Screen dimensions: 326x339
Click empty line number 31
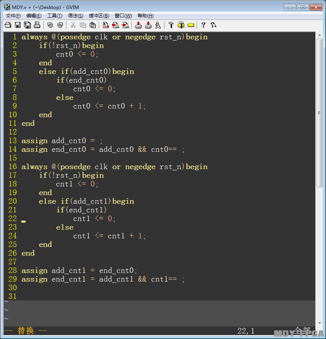(13, 297)
